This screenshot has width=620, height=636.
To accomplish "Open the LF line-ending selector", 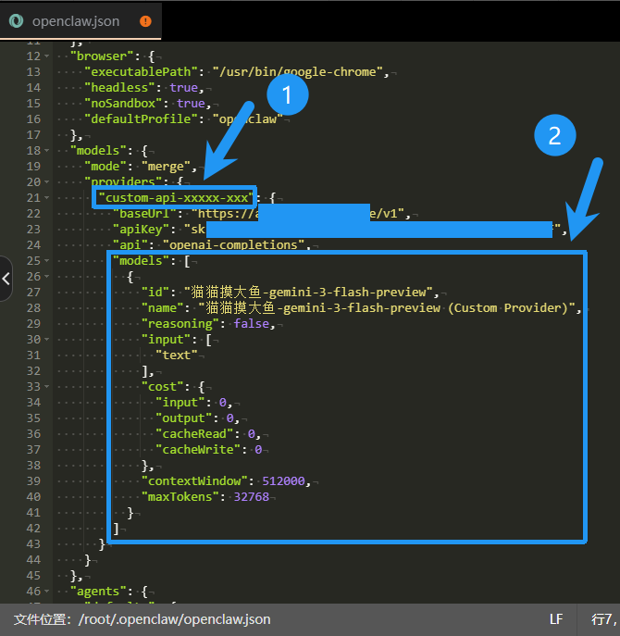I will (x=556, y=618).
